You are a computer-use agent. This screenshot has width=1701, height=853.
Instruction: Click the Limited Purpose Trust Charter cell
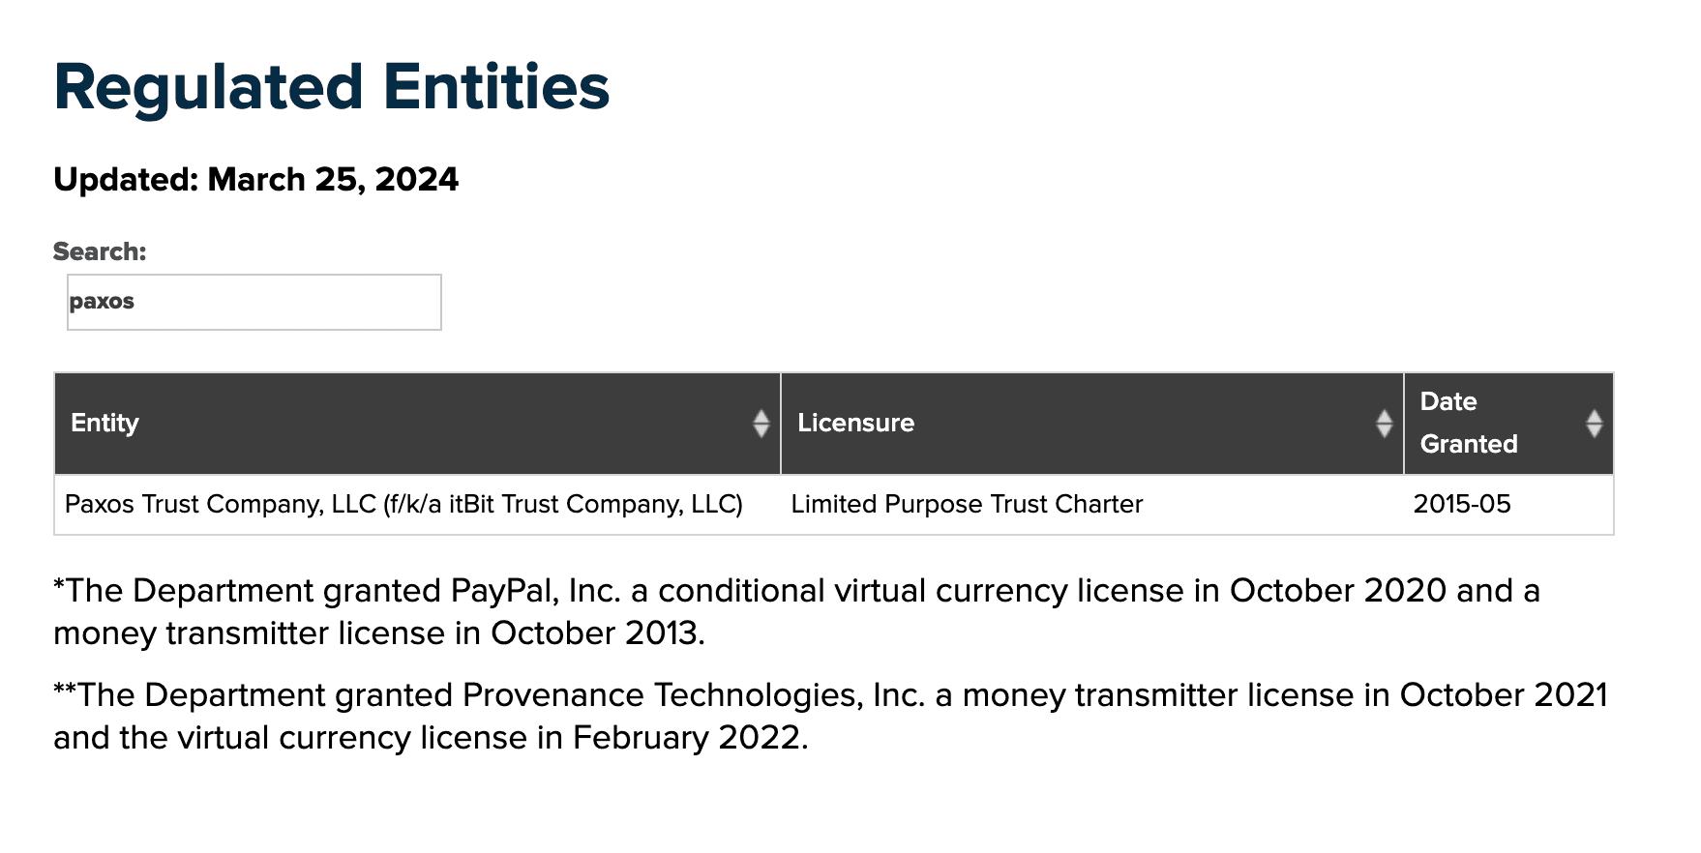967,504
